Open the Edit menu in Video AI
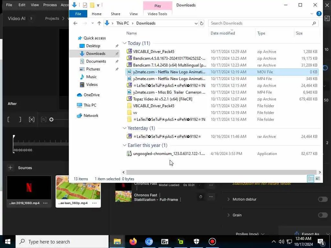331x248 pixels. [22, 5]
